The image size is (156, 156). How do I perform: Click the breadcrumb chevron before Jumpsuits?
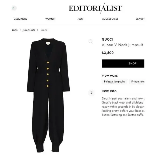coord(20,30)
